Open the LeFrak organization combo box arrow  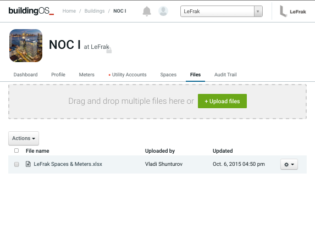point(258,12)
